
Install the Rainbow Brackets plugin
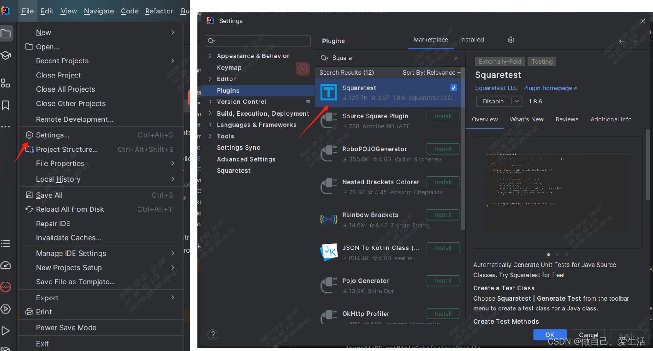tap(443, 215)
